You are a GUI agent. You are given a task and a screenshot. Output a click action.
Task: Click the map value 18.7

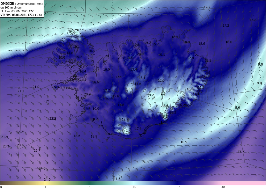(x=94, y=119)
